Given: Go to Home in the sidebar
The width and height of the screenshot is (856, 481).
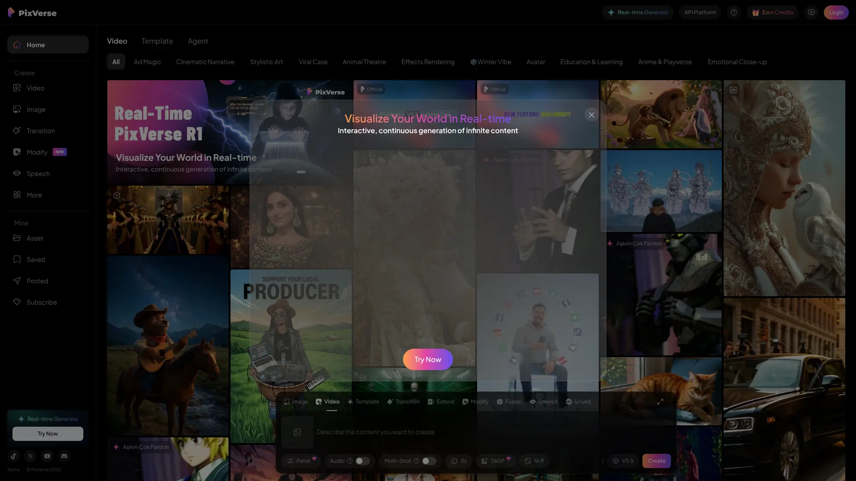Looking at the screenshot, I should [x=48, y=45].
